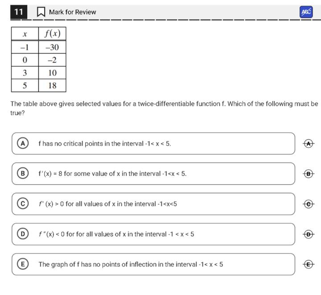The image size is (321, 295).
Task: Choose answer f'(x) = 8 for some value
Action: tap(112, 174)
